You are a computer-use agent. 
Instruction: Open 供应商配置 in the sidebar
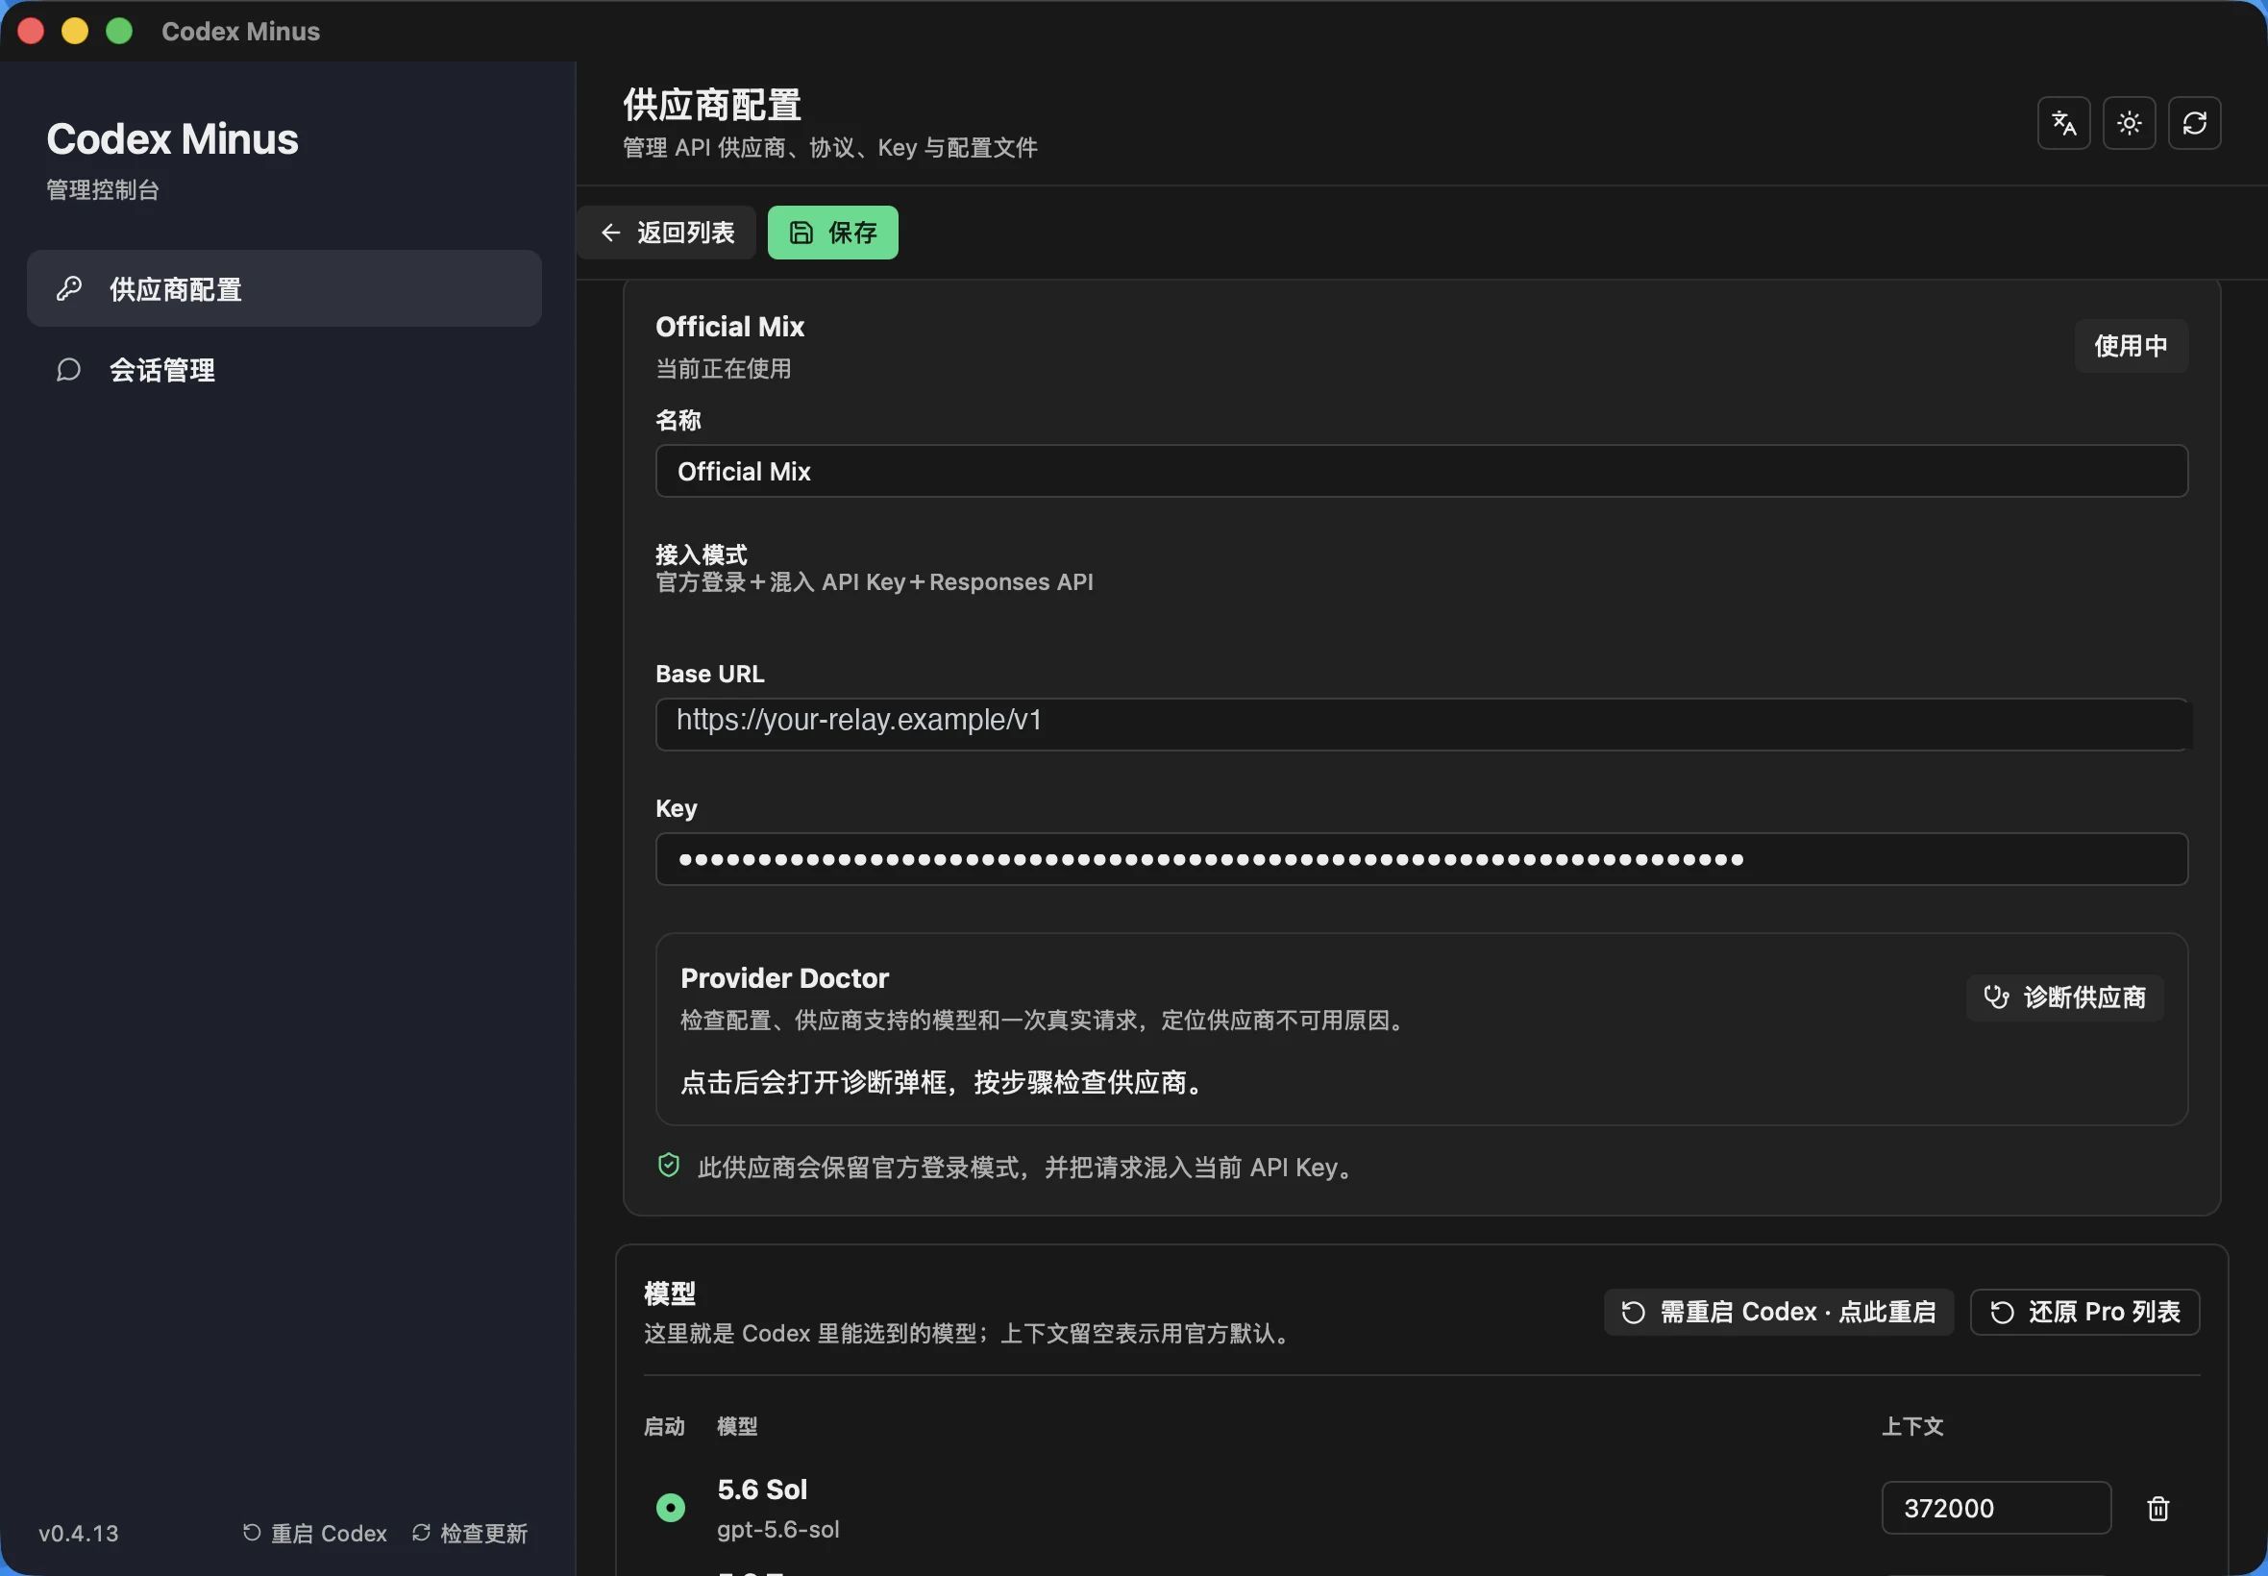tap(284, 288)
